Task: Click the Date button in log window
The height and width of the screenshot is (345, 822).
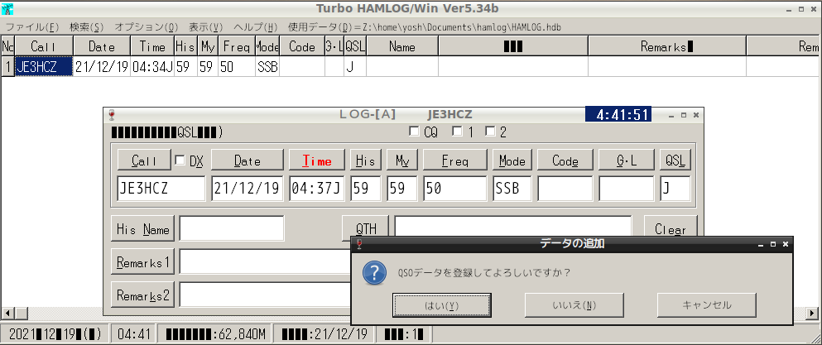Action: point(248,160)
